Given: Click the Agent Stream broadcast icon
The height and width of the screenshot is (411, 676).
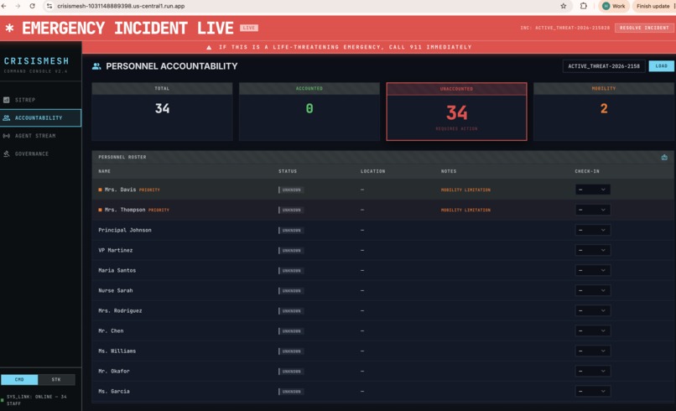Looking at the screenshot, I should [7, 136].
